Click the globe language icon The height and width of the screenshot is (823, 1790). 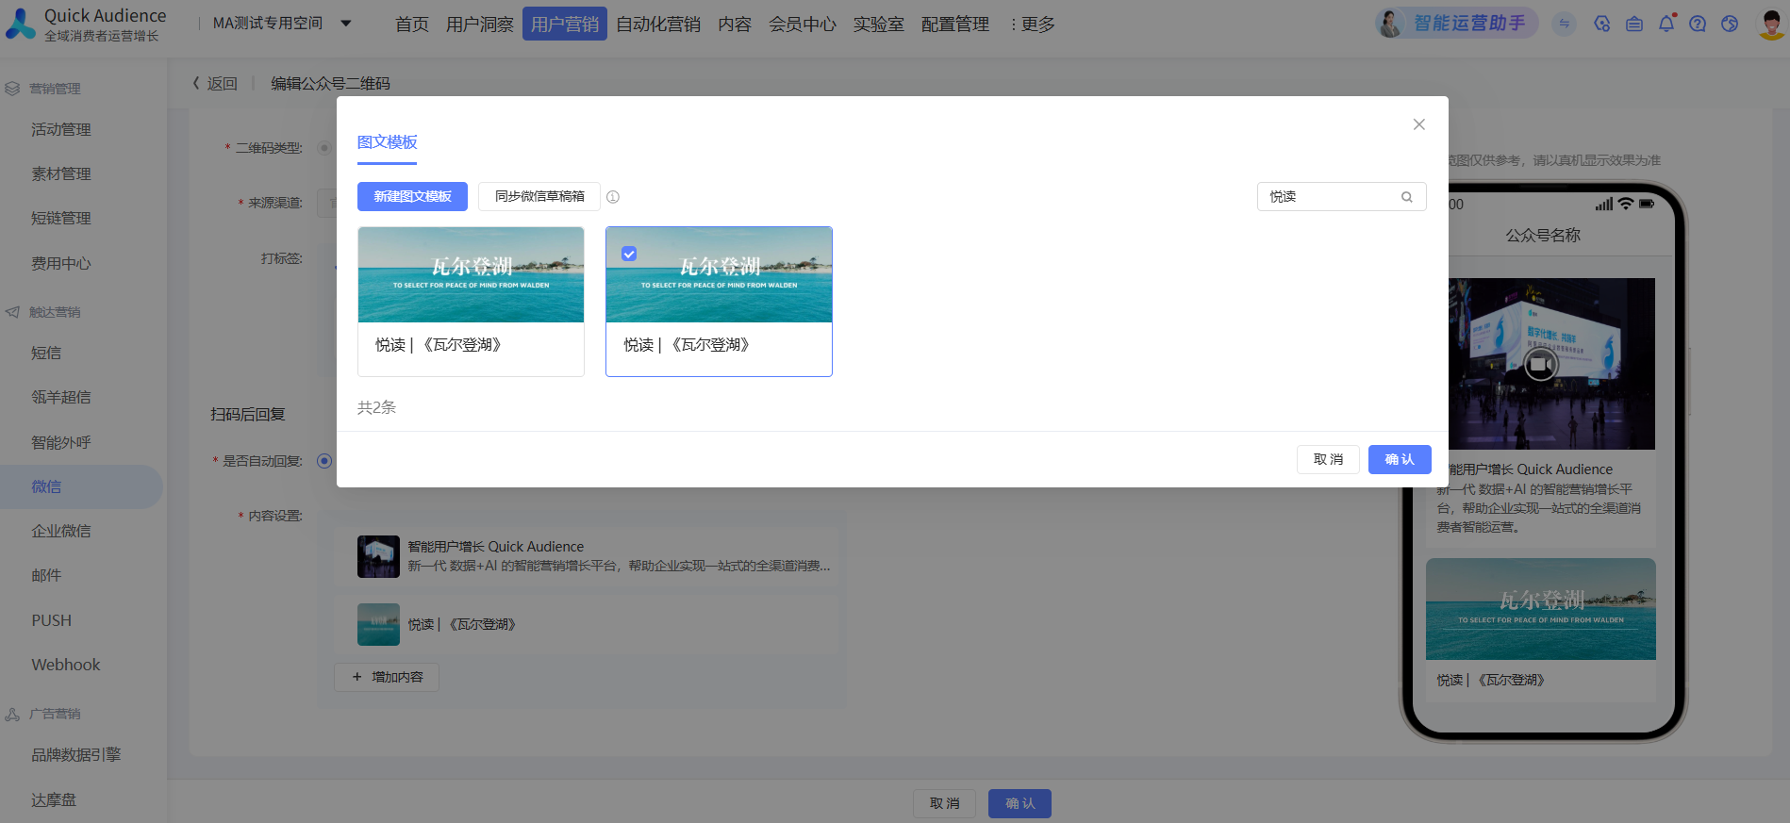(1730, 24)
